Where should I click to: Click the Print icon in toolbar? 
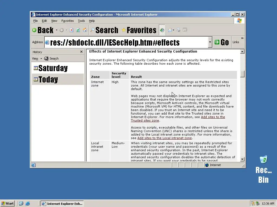click(x=179, y=30)
